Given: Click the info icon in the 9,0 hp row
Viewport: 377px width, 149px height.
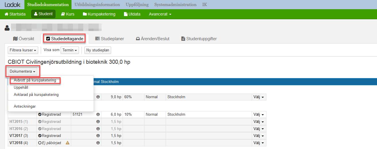Looking at the screenshot, I should click(x=98, y=97).
